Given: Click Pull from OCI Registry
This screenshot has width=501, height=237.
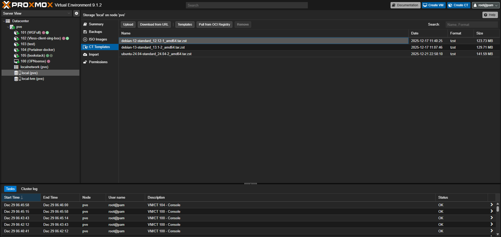Looking at the screenshot, I should (x=214, y=25).
